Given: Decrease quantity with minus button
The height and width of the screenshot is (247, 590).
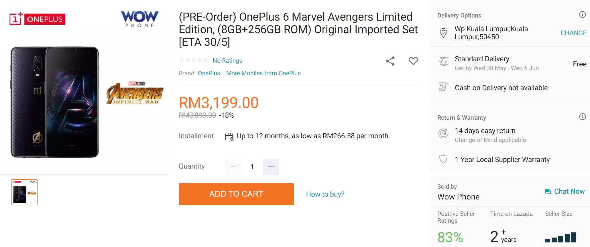Looking at the screenshot, I should coord(233,167).
